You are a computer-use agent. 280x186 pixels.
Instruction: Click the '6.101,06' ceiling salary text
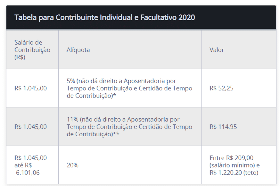28,173
